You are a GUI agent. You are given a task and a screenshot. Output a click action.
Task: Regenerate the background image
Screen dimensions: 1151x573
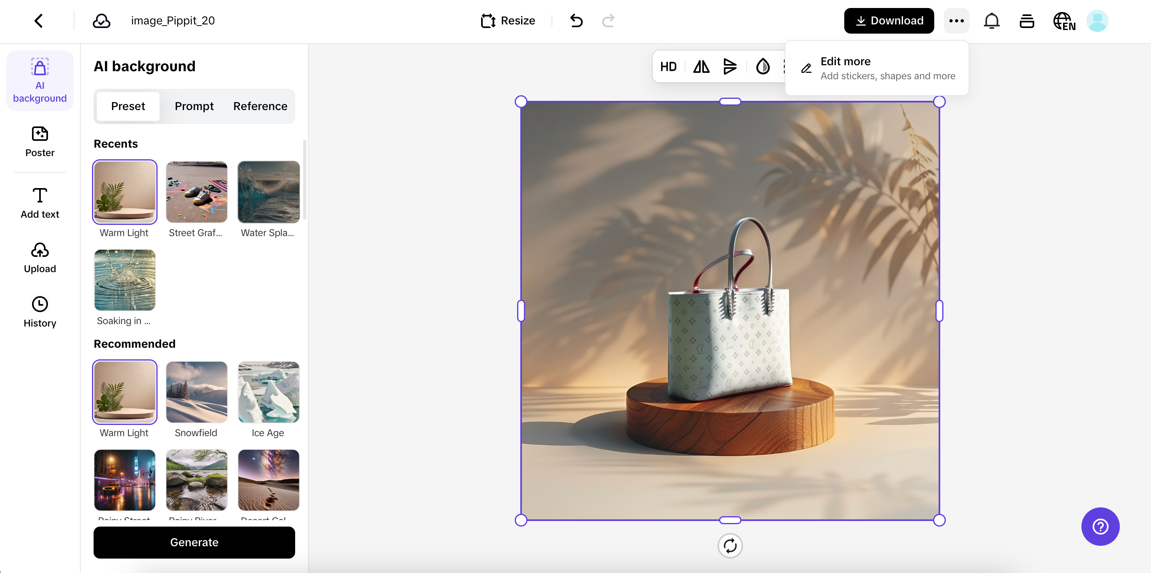(x=730, y=546)
